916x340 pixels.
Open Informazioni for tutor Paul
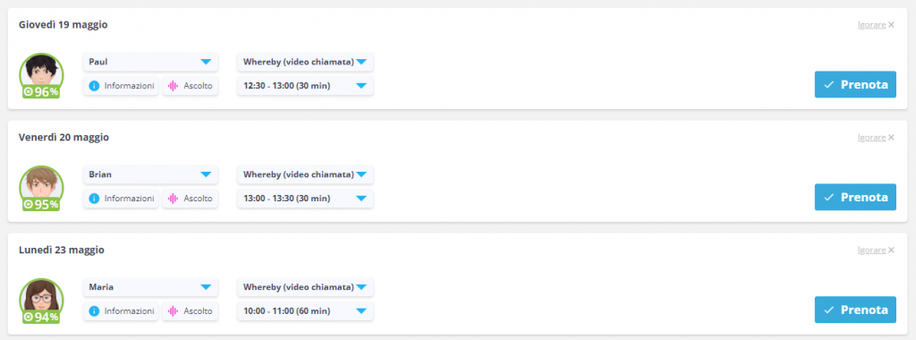121,86
